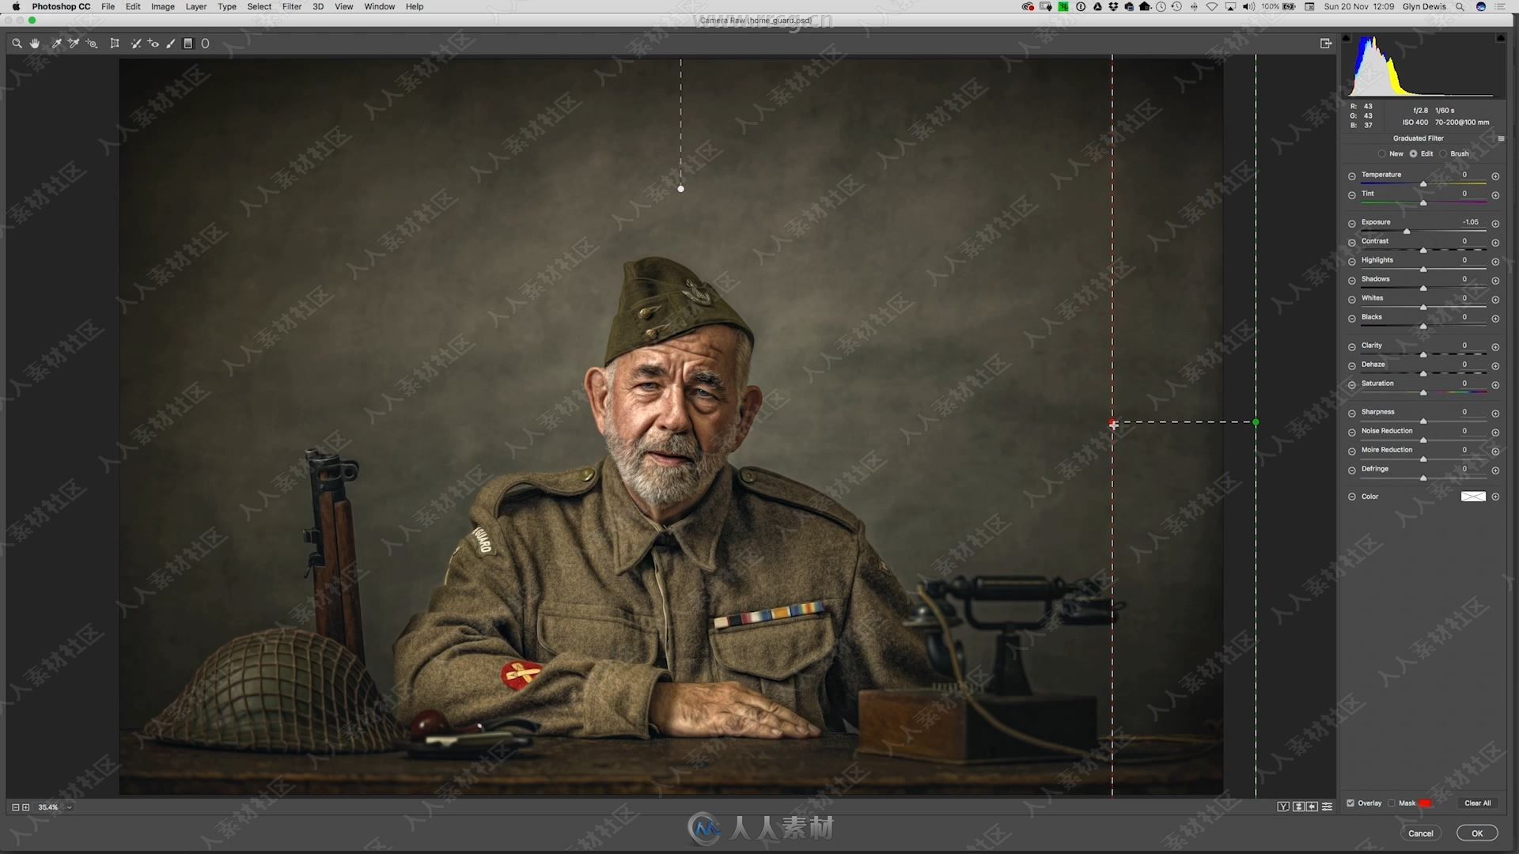1519x854 pixels.
Task: Click the volume icon in menu bar
Action: point(1248,6)
